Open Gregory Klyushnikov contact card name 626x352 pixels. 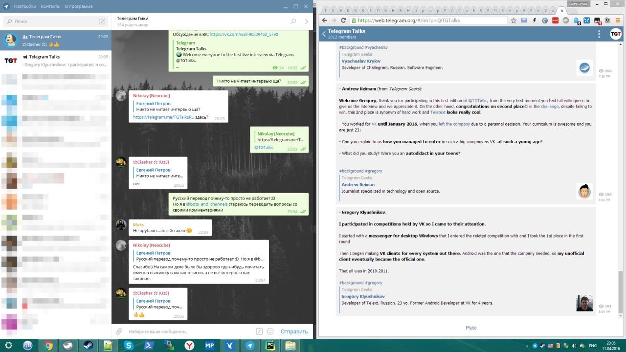[x=363, y=296]
